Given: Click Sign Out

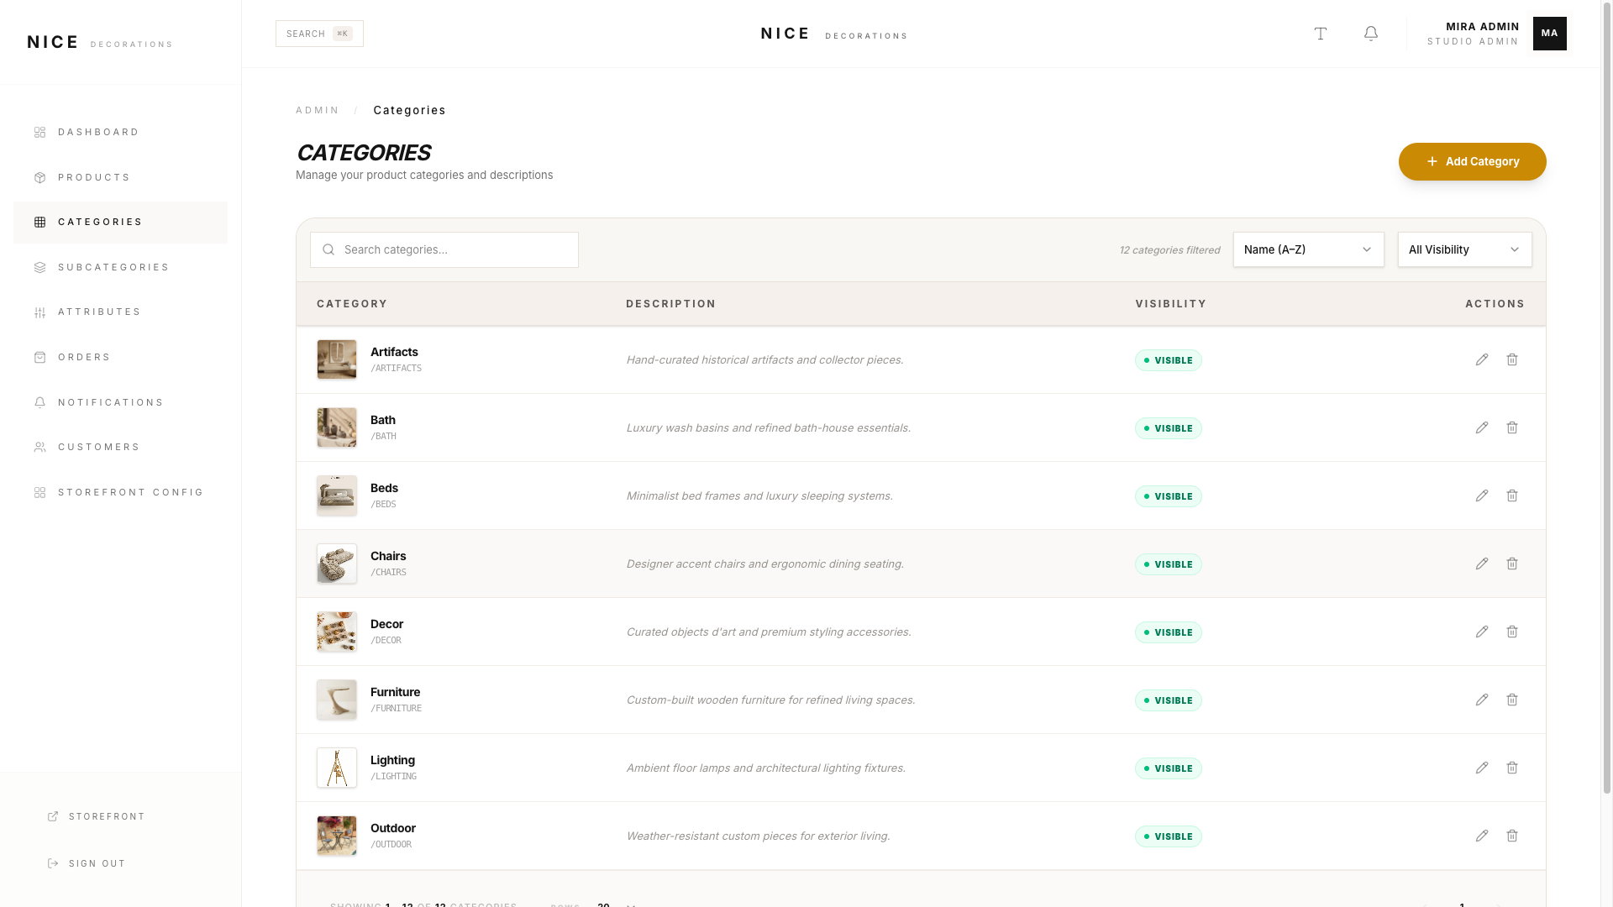Looking at the screenshot, I should 87,863.
